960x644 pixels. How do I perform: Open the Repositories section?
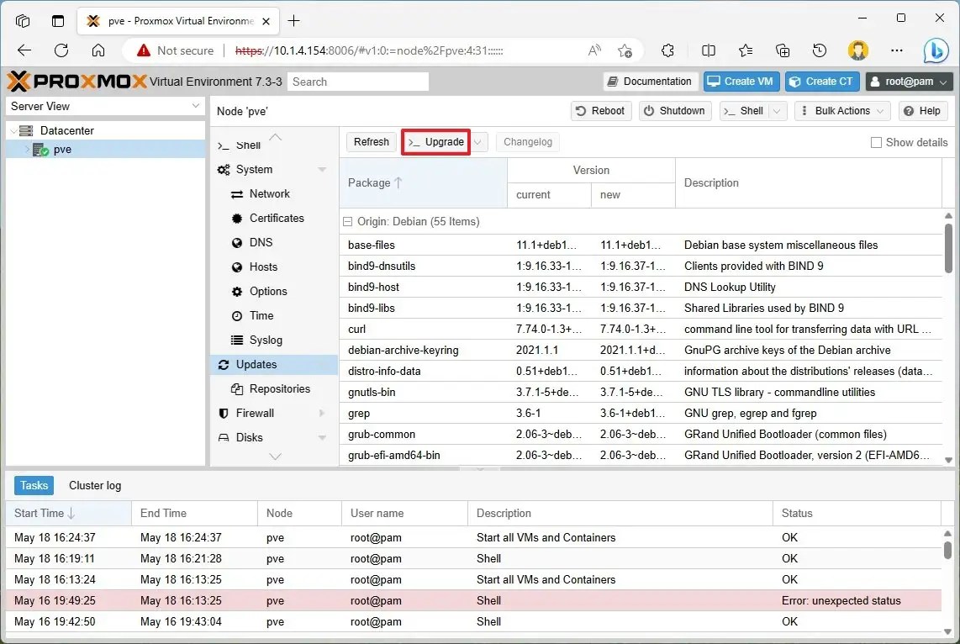pos(279,388)
